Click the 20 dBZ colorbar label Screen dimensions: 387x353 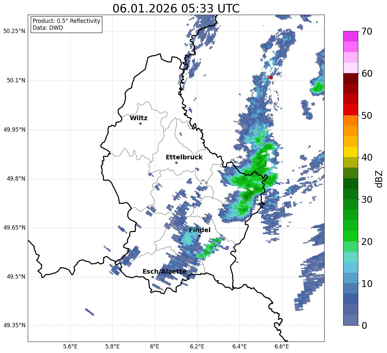367,242
